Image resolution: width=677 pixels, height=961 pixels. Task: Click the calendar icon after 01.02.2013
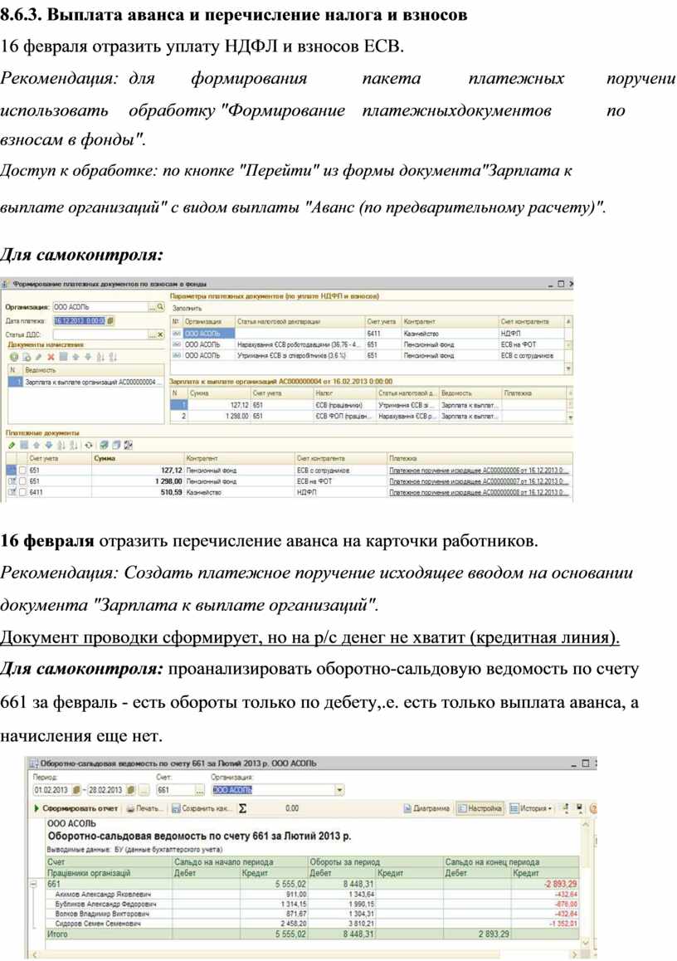[x=76, y=790]
